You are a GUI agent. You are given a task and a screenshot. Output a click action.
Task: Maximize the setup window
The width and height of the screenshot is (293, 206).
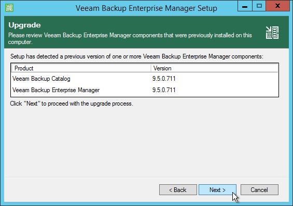tap(259, 6)
